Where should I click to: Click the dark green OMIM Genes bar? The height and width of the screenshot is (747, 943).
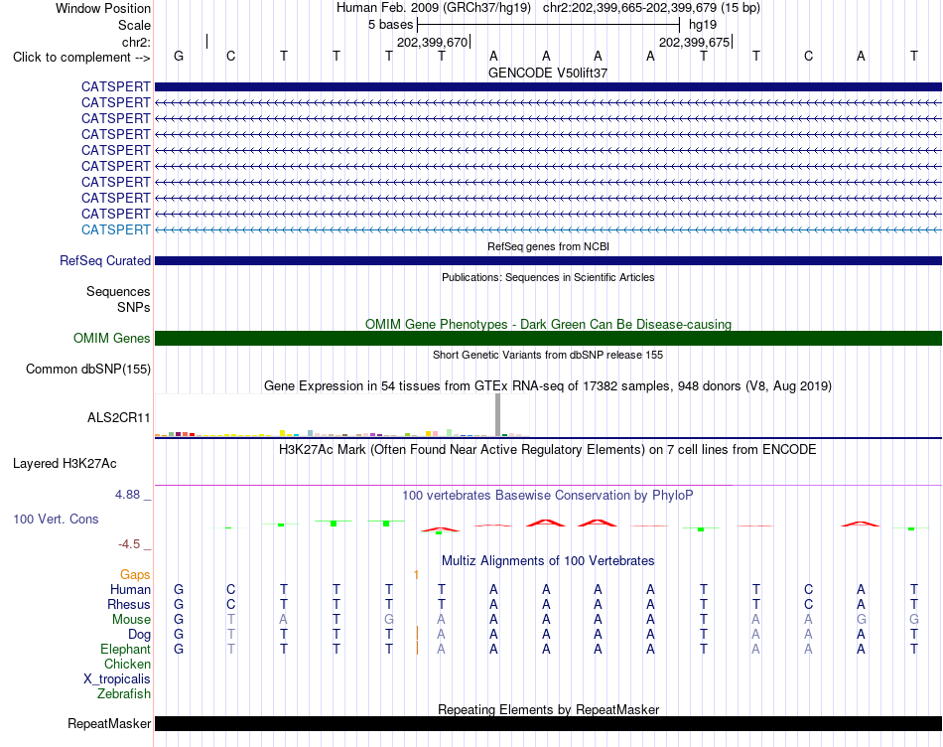click(x=548, y=339)
